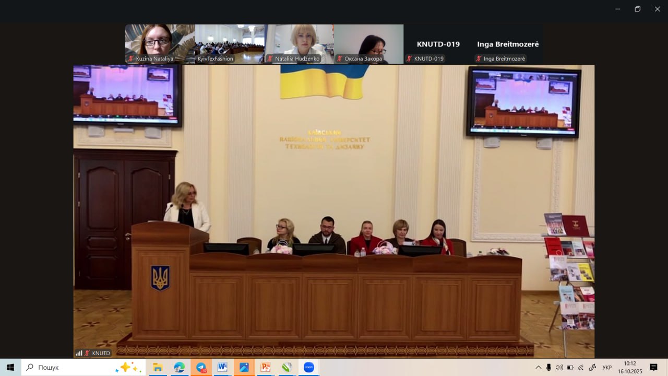Click the speaker volume tray icon
This screenshot has height=376, width=668.
[x=559, y=367]
